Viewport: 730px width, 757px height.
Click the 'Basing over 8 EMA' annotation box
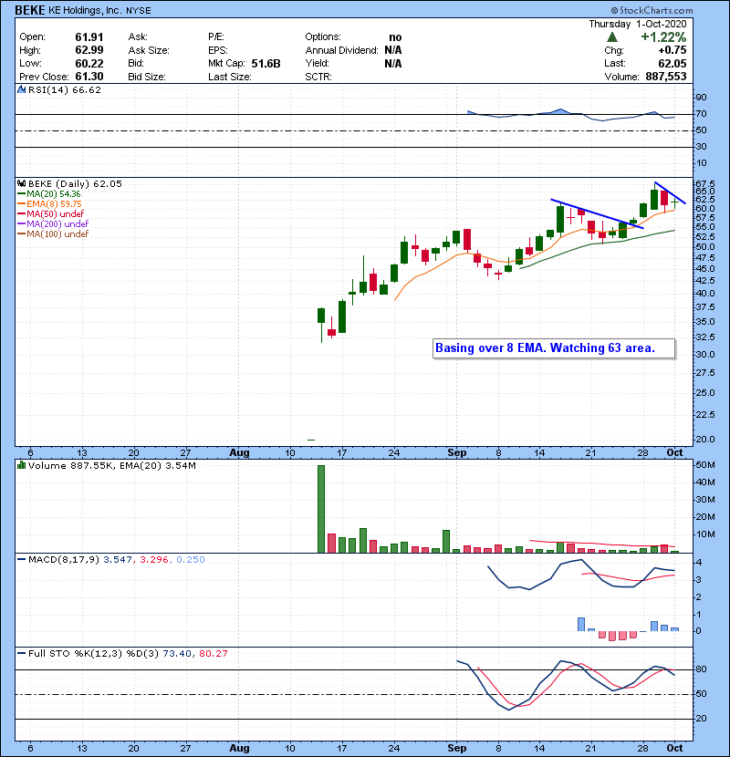coord(554,348)
